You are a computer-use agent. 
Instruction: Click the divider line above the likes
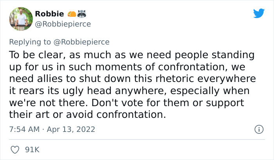(x=137, y=139)
